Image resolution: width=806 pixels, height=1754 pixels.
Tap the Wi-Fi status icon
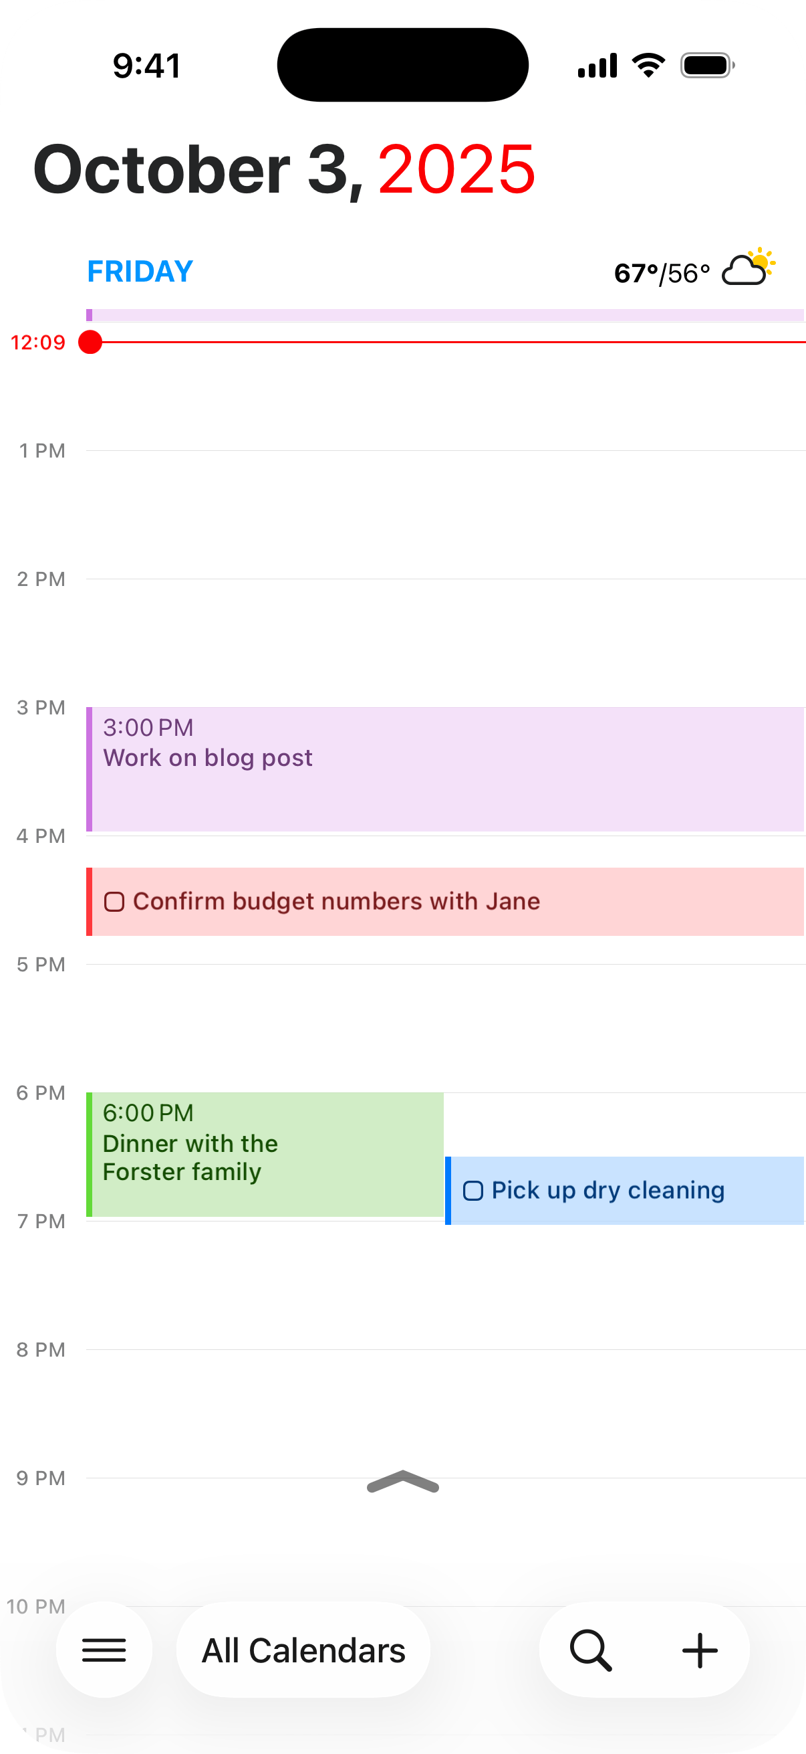point(648,66)
